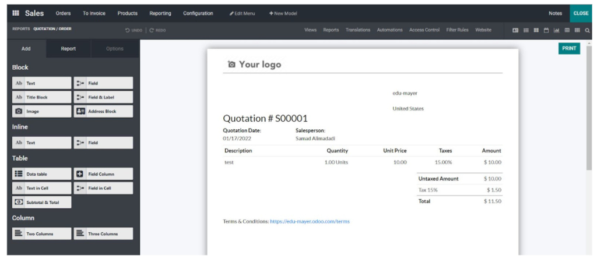597x262 pixels.
Task: Add an Image block
Action: pyautogui.click(x=41, y=111)
